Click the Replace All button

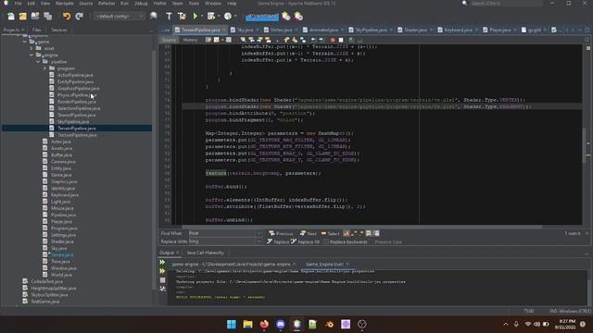click(x=305, y=241)
